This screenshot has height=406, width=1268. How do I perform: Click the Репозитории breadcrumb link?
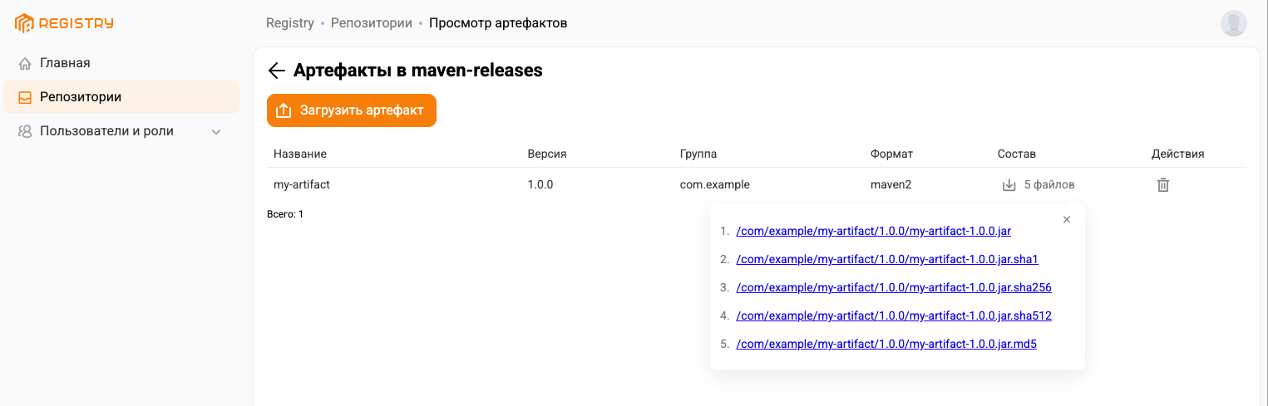click(x=371, y=23)
